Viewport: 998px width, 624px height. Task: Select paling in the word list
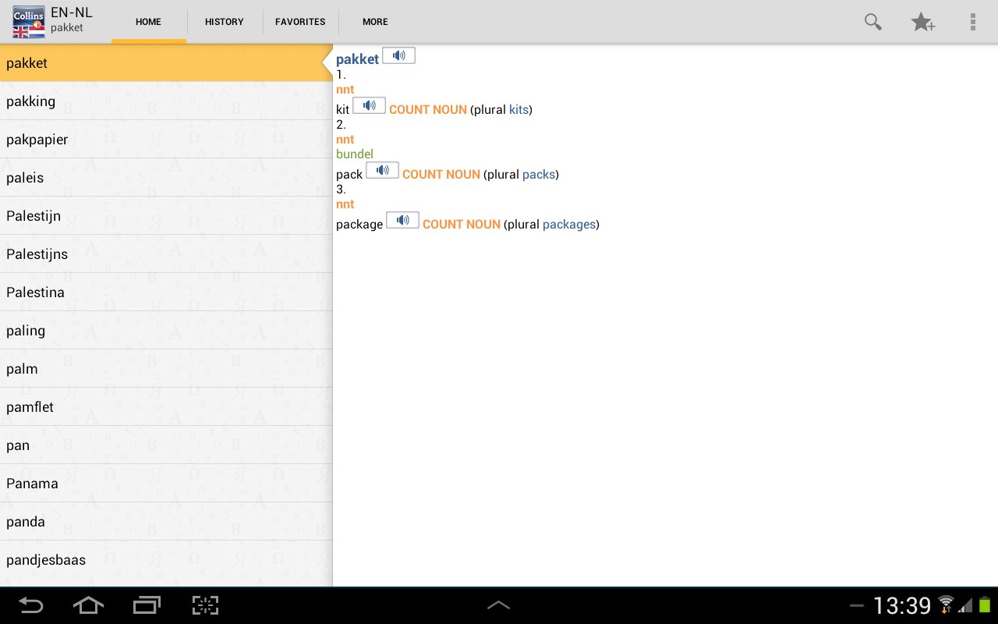[x=166, y=331]
